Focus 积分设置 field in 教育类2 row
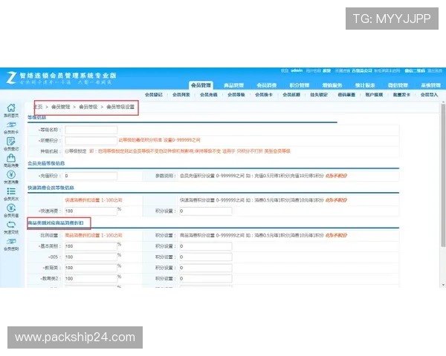The image size is (446, 356). [206, 279]
